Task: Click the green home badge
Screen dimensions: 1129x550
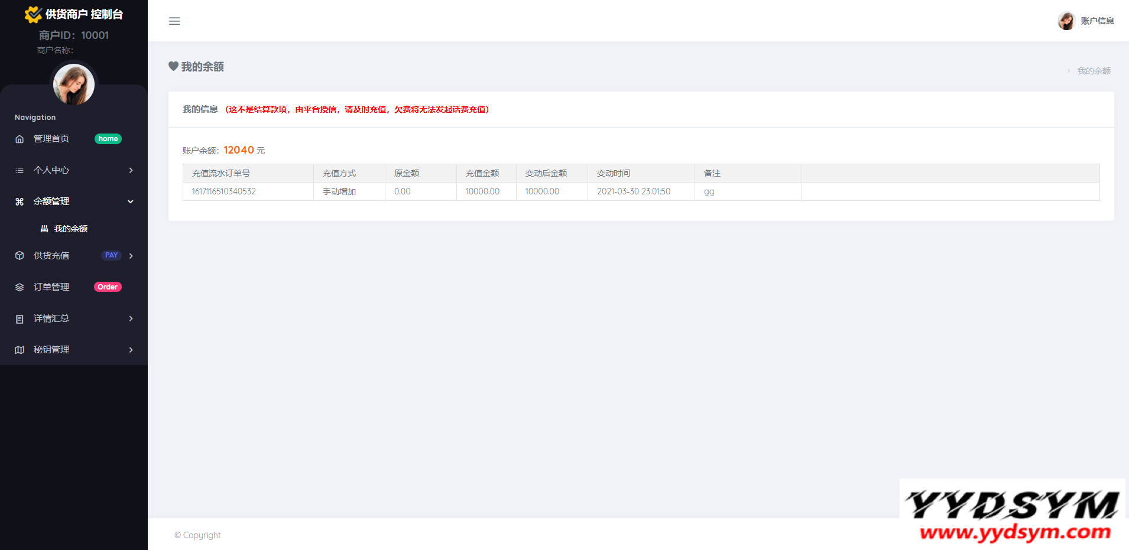Action: (x=108, y=139)
